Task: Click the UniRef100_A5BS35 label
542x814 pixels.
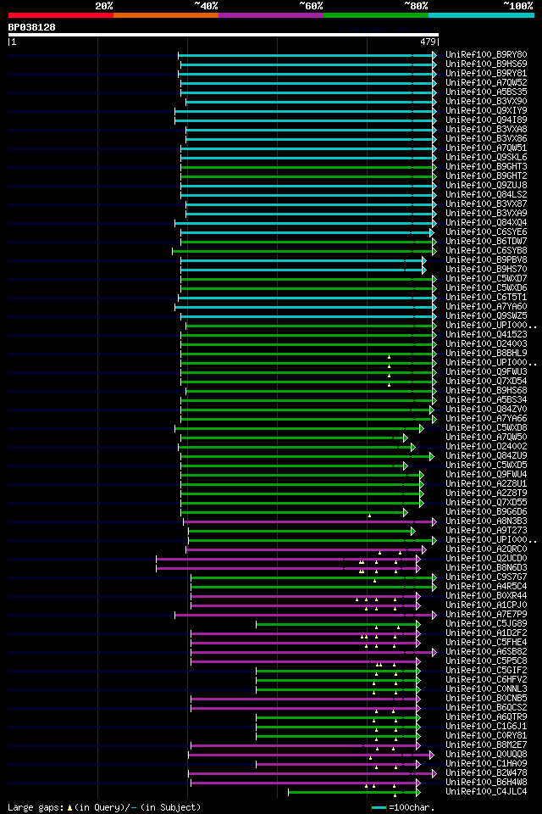Action: pos(486,92)
